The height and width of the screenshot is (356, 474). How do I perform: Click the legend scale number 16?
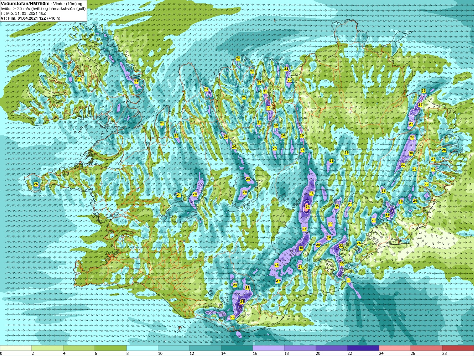pos(255,353)
